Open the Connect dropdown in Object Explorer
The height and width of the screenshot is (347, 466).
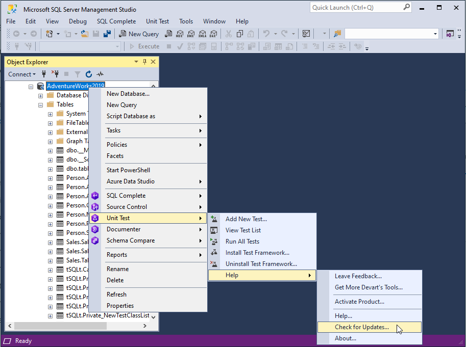point(22,74)
